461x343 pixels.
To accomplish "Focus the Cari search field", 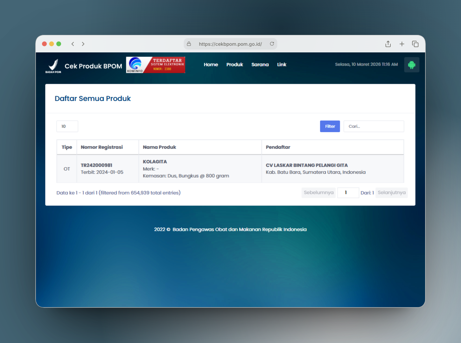I will [x=374, y=126].
